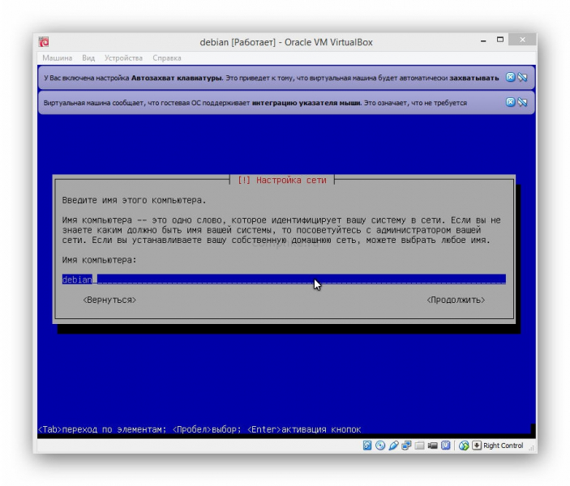Dismiss the keyboard auto-capture notification
The image size is (570, 486).
[x=510, y=78]
